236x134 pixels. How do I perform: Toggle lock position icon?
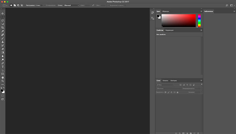pos(171,92)
